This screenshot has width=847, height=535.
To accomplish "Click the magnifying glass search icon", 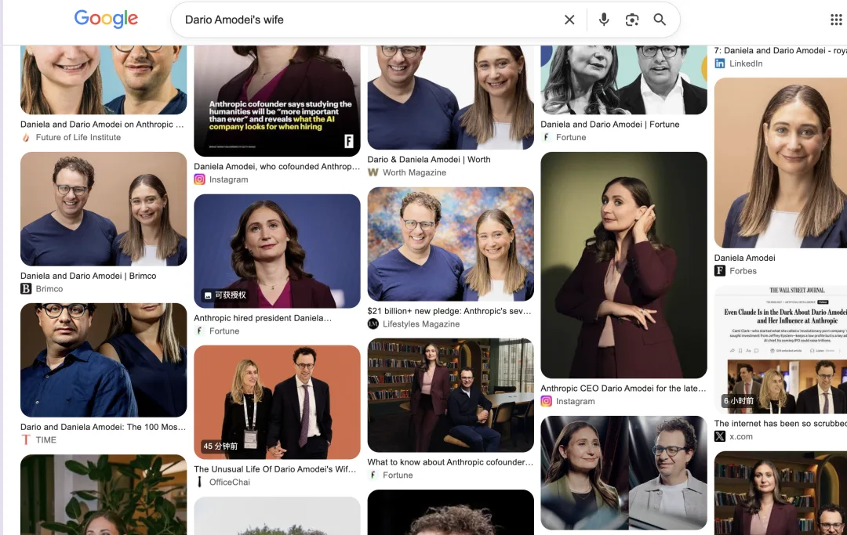I will (x=660, y=20).
